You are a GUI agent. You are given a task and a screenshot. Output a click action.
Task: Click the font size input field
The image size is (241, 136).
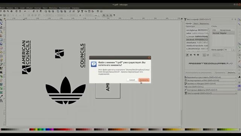point(228,50)
